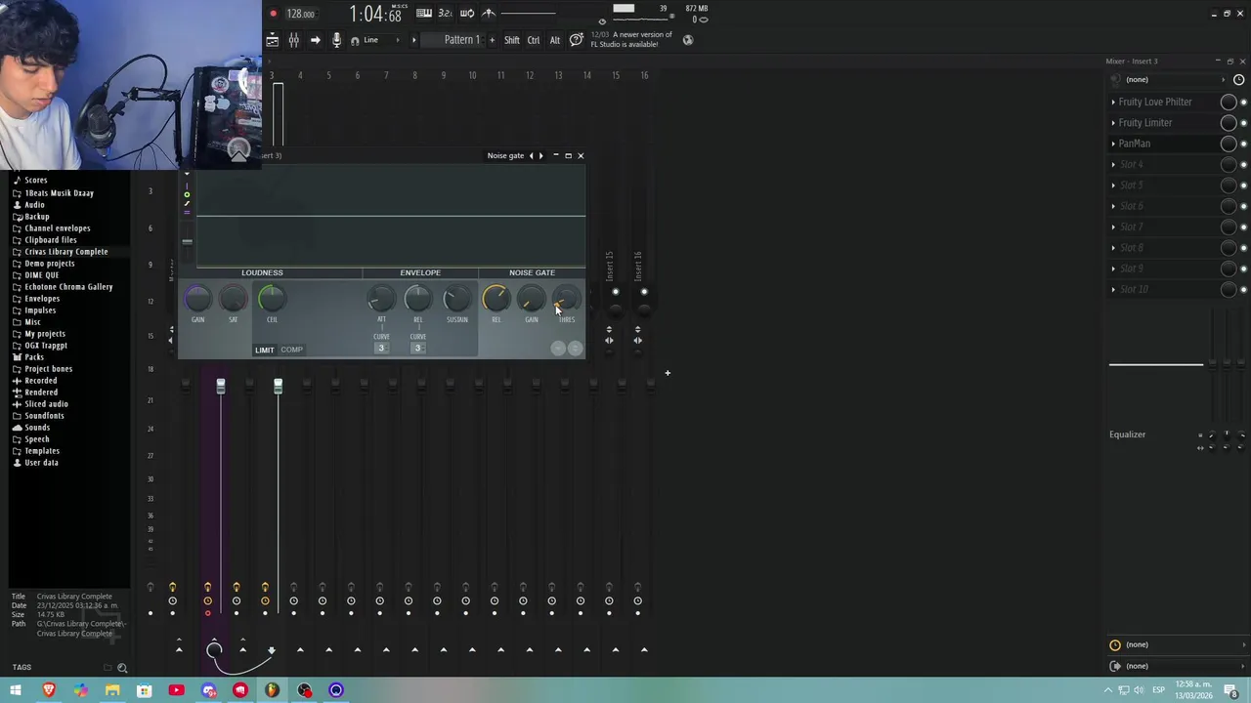The image size is (1251, 703).
Task: Click the Shift key button
Action: coord(512,40)
